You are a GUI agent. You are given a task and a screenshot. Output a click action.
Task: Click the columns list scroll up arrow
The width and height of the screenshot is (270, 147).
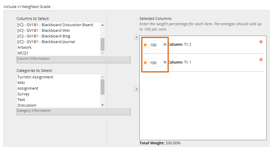pos(103,25)
